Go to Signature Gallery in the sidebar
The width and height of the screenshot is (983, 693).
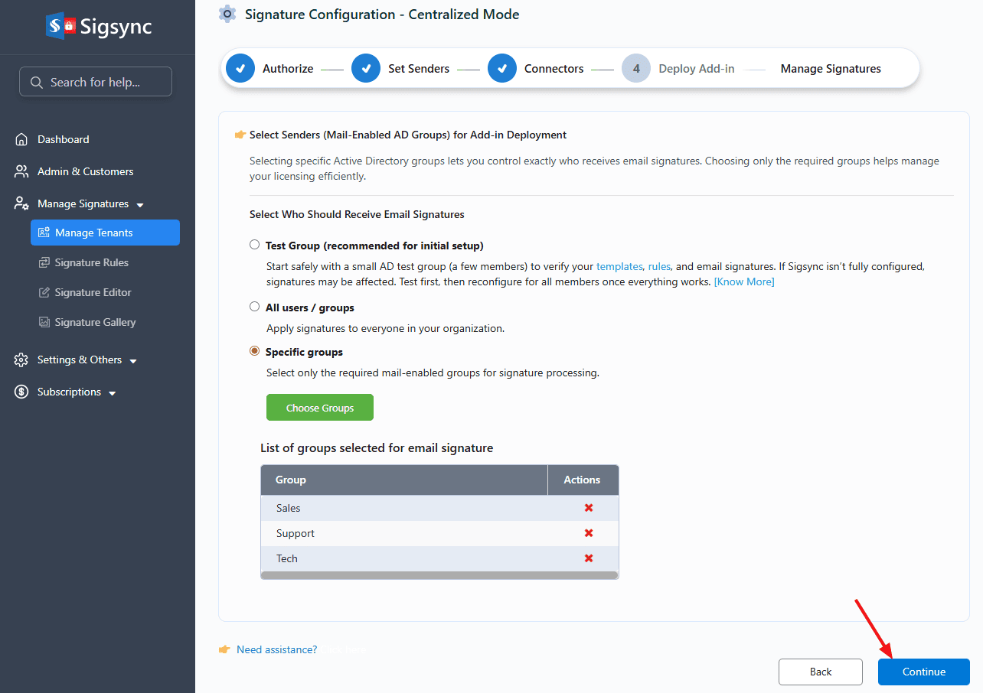coord(95,322)
